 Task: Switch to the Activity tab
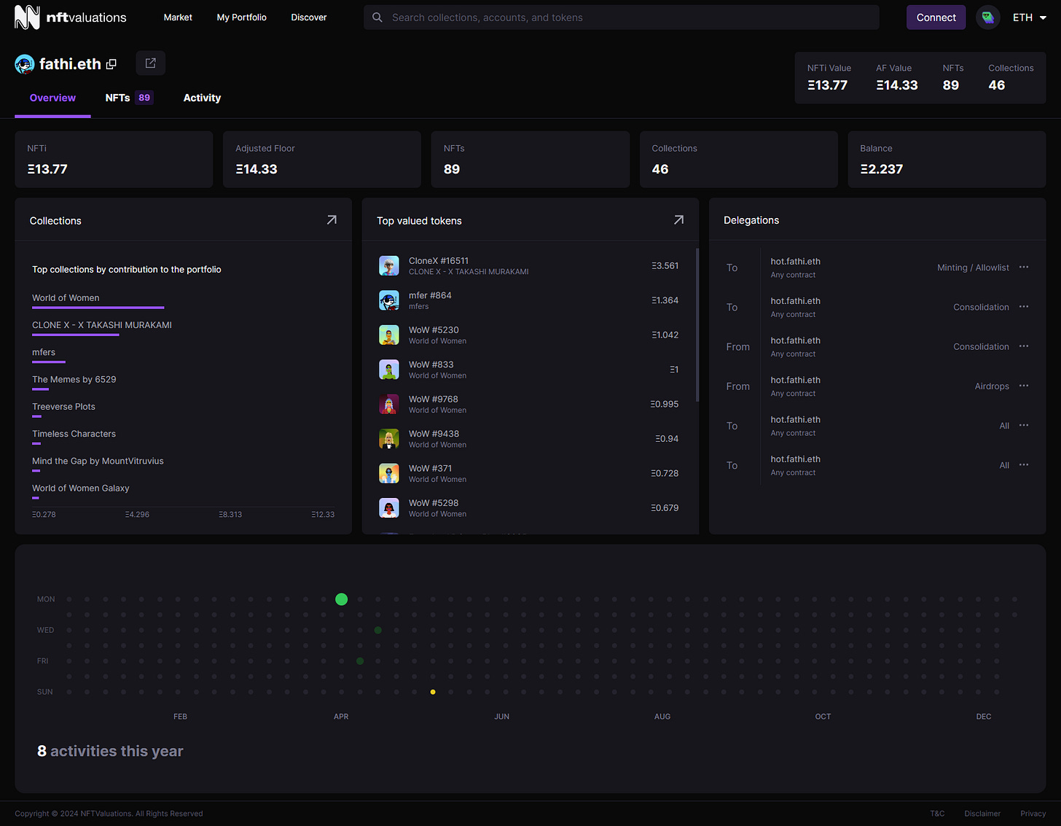point(202,98)
